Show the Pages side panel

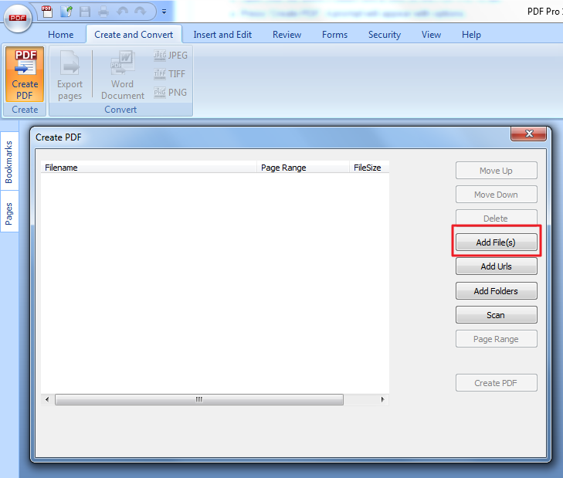9,212
